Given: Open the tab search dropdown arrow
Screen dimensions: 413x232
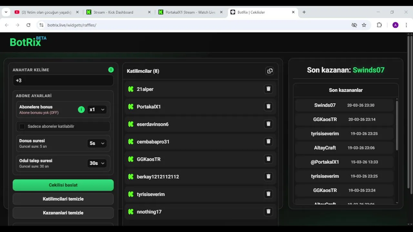Looking at the screenshot, I should pos(6,12).
